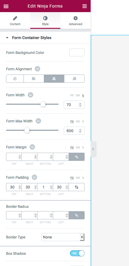Screen dimensions: 129x266
Task: Collapse the editor panel with side arrow
Action: [x=93, y=149]
